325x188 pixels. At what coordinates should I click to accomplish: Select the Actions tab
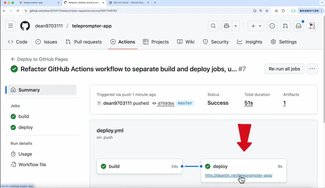click(x=123, y=42)
